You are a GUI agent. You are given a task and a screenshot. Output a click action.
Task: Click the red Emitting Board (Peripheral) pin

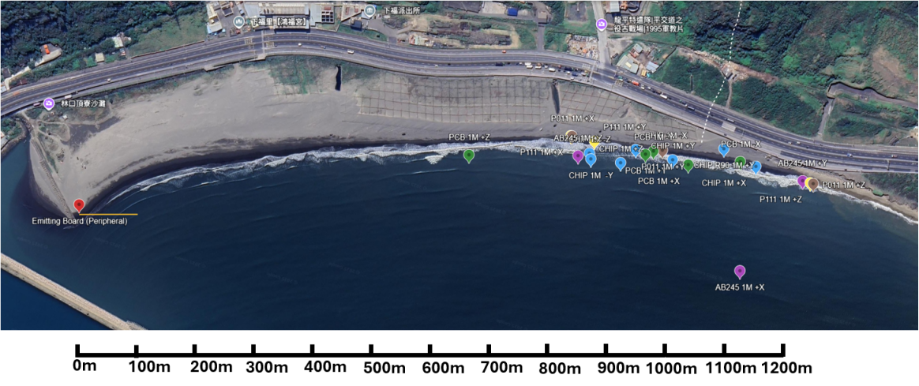click(78, 206)
